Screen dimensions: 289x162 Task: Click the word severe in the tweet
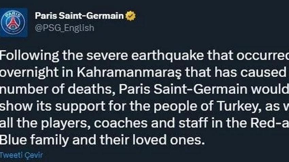(x=107, y=56)
